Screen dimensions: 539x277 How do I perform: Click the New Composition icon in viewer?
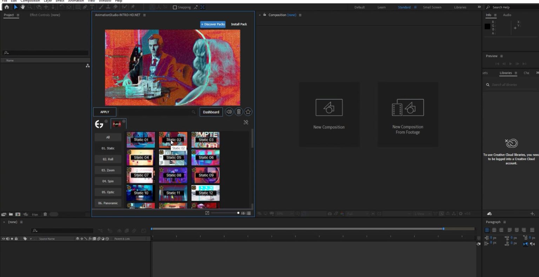pyautogui.click(x=329, y=107)
